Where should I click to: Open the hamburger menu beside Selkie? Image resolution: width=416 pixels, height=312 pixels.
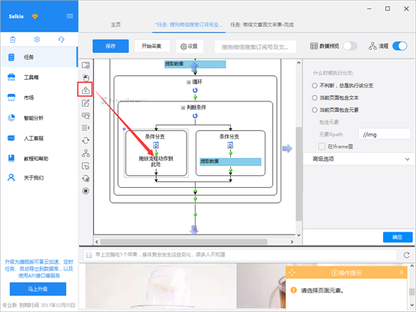(70, 17)
